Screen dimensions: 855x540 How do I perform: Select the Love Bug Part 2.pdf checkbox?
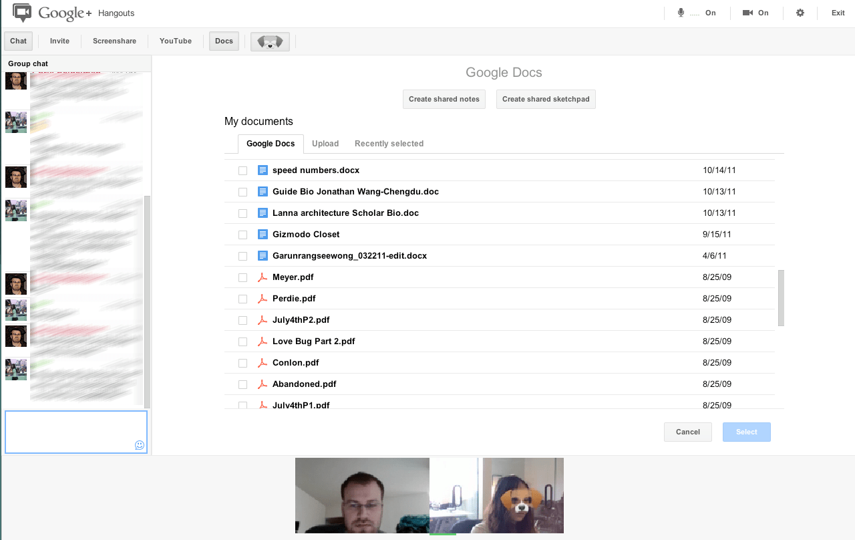pyautogui.click(x=242, y=342)
